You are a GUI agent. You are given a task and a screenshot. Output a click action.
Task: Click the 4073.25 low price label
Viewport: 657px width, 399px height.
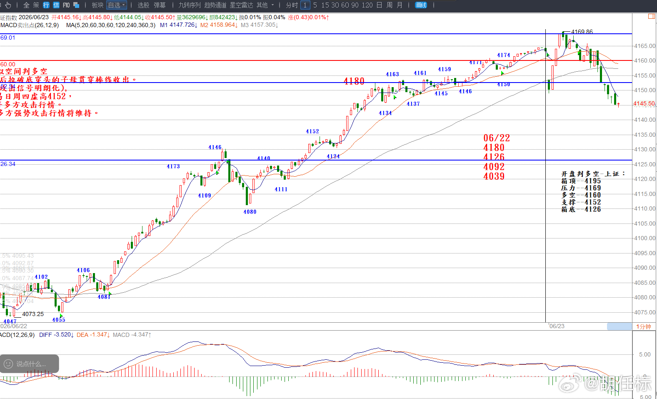click(33, 314)
